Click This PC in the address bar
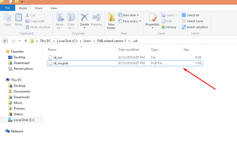 [45, 41]
